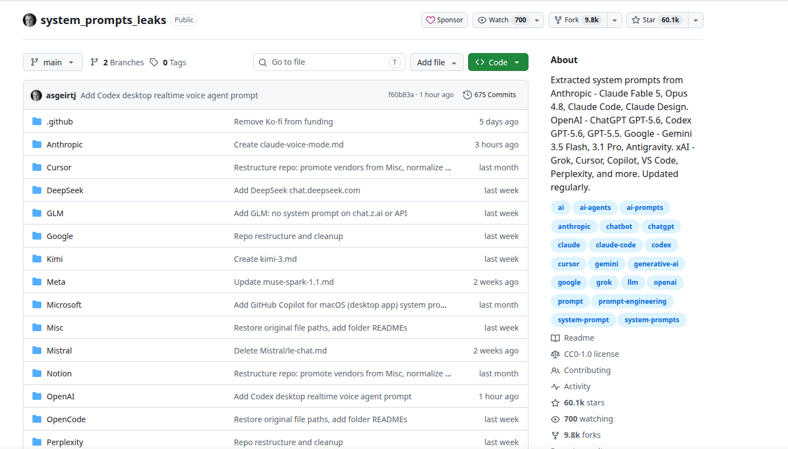
Task: Click the asgeirtj author name
Action: [61, 95]
